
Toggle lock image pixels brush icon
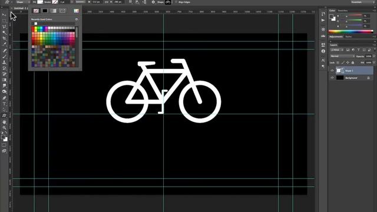tap(343, 62)
